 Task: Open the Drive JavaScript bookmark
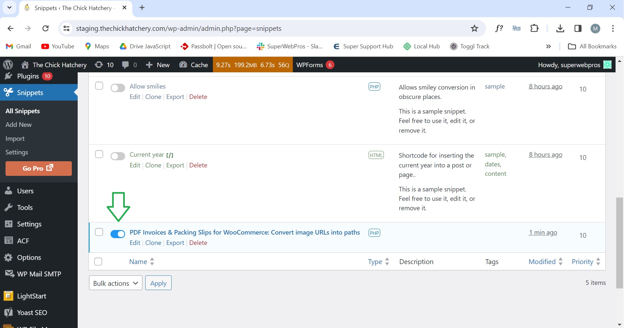tap(145, 46)
